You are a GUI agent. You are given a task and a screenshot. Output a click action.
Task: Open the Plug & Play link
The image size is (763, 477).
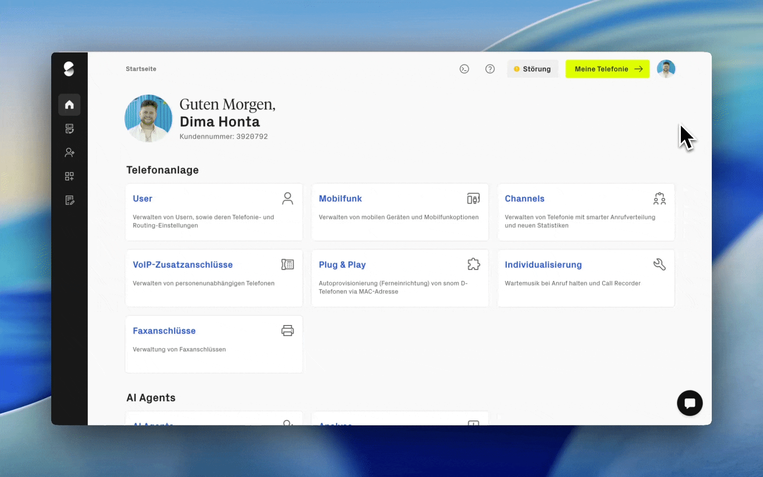[x=342, y=265]
